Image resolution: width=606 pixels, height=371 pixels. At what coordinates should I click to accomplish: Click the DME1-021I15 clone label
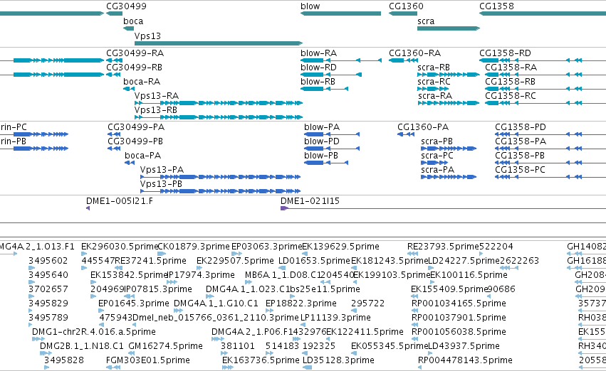click(310, 201)
